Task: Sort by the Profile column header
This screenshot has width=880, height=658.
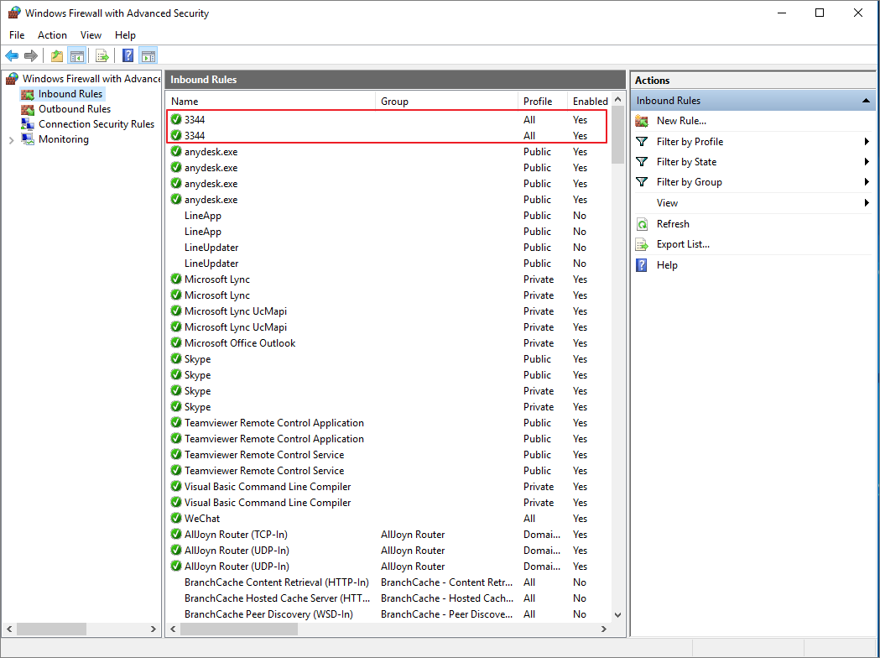Action: coord(543,102)
